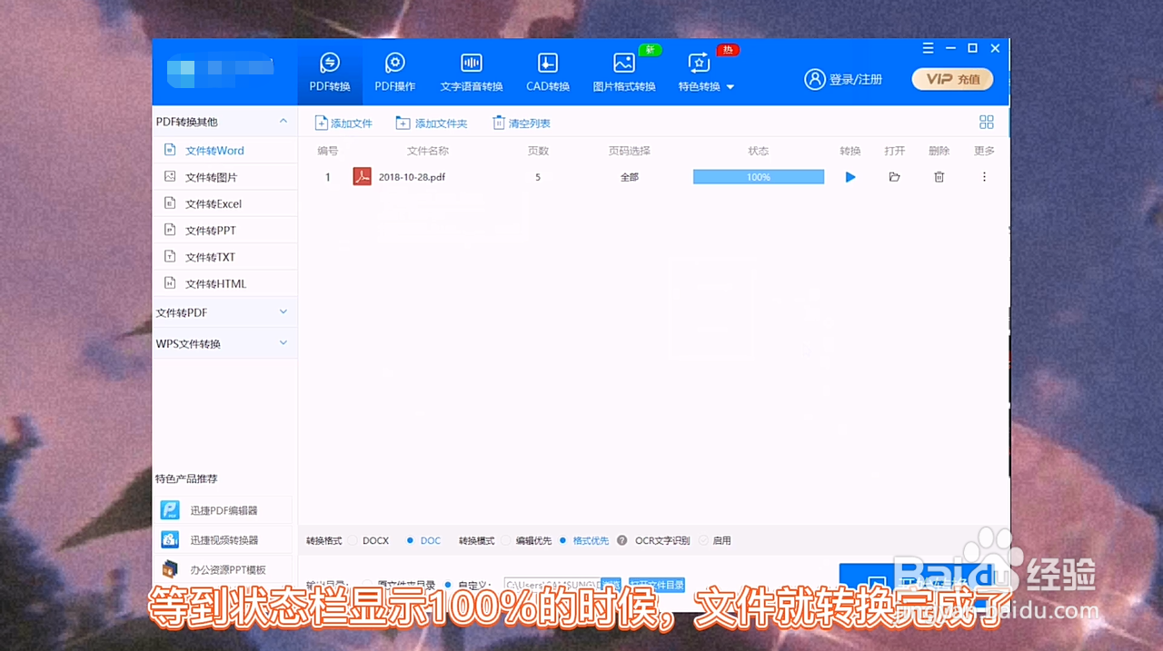Open the folder icon for the converted file

tap(894, 177)
